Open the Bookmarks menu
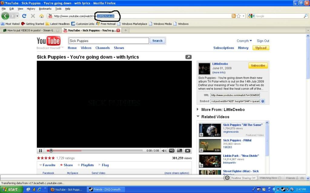 coord(45,9)
